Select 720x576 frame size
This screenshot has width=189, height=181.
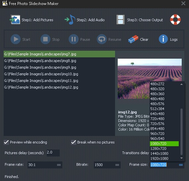coord(164,124)
